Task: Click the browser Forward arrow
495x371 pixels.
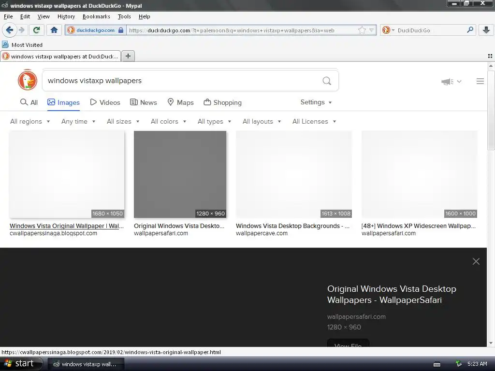Action: tap(21, 30)
